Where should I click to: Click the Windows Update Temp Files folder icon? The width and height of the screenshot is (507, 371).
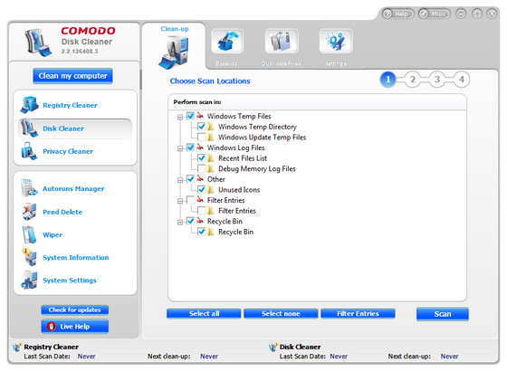point(210,137)
